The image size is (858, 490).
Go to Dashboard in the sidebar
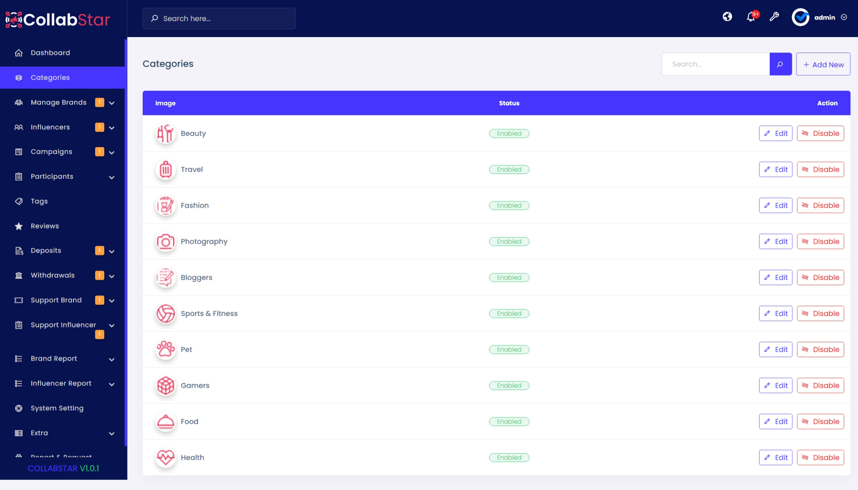point(62,53)
